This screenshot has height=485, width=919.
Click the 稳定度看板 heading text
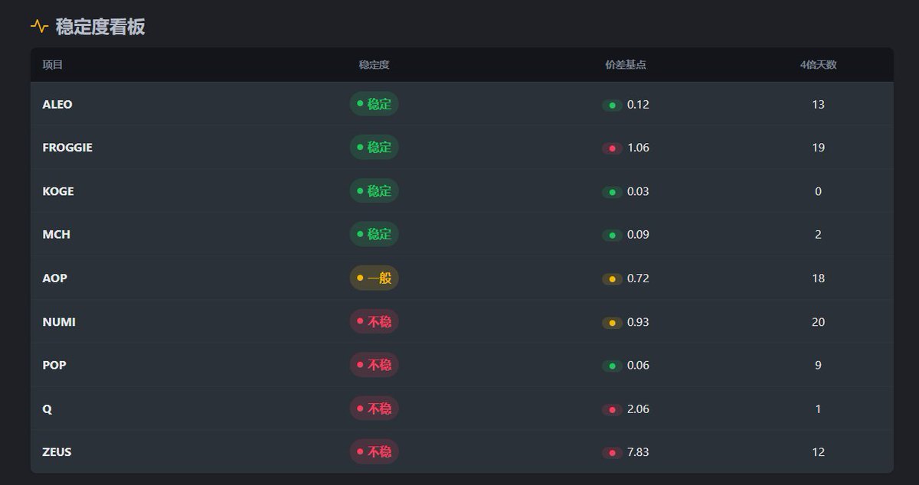point(100,27)
